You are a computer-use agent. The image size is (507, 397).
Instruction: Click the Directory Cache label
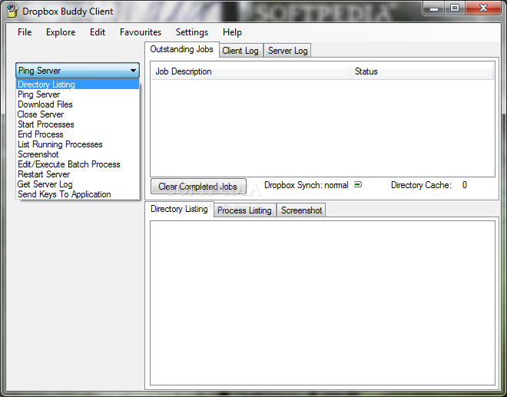(x=421, y=185)
